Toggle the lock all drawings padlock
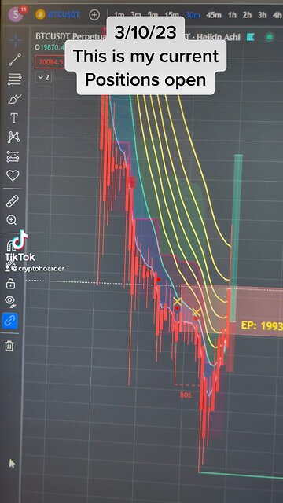 [10, 284]
